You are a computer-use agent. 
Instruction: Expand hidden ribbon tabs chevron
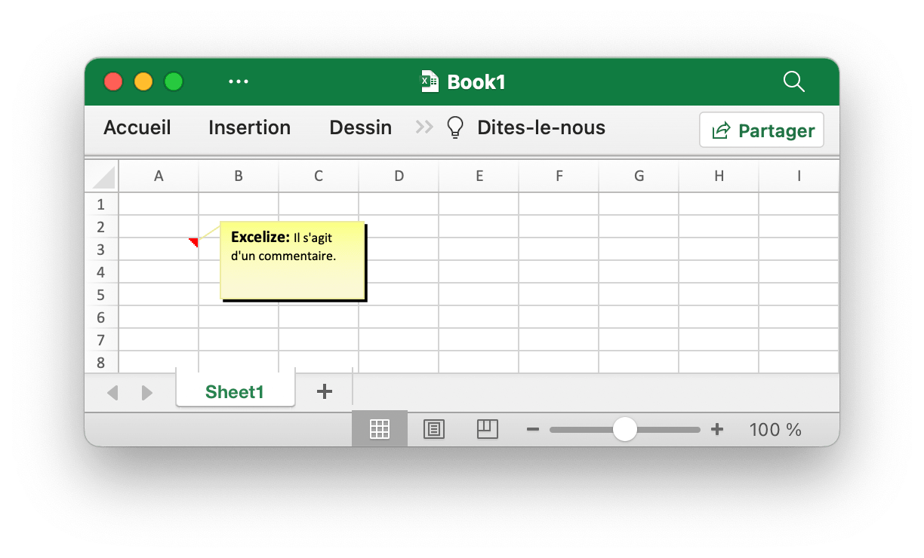424,127
